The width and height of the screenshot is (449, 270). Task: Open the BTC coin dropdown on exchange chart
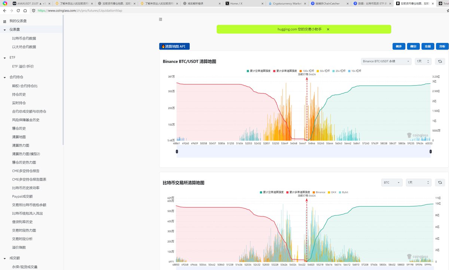click(x=392, y=183)
